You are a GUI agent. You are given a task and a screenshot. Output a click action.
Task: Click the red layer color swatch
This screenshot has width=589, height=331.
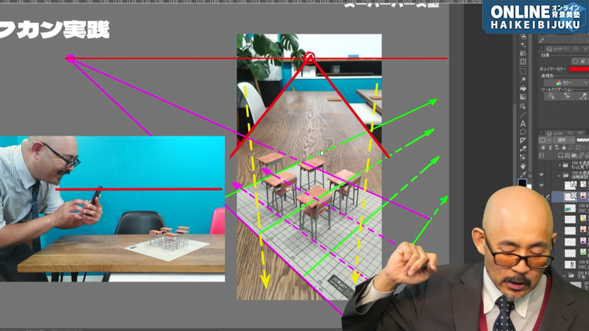(579, 69)
